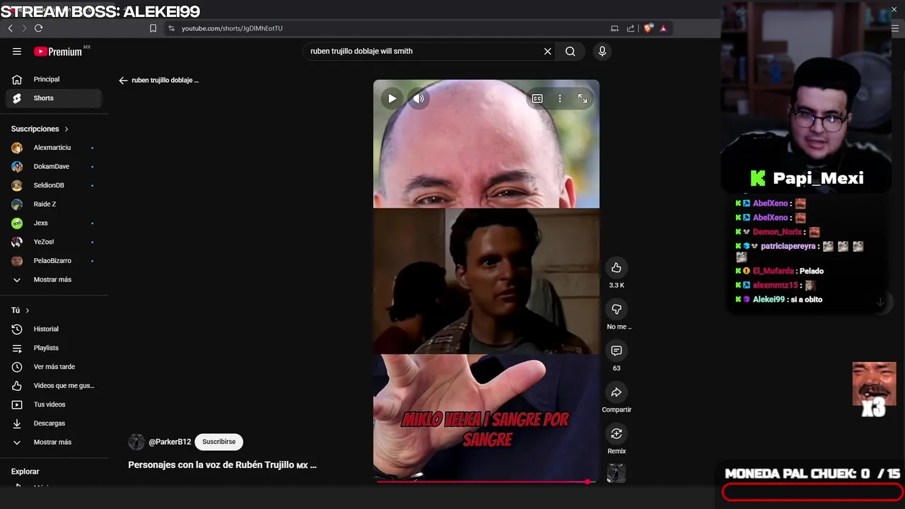Share the Short via Compartir
Image resolution: width=905 pixels, height=509 pixels.
point(617,392)
